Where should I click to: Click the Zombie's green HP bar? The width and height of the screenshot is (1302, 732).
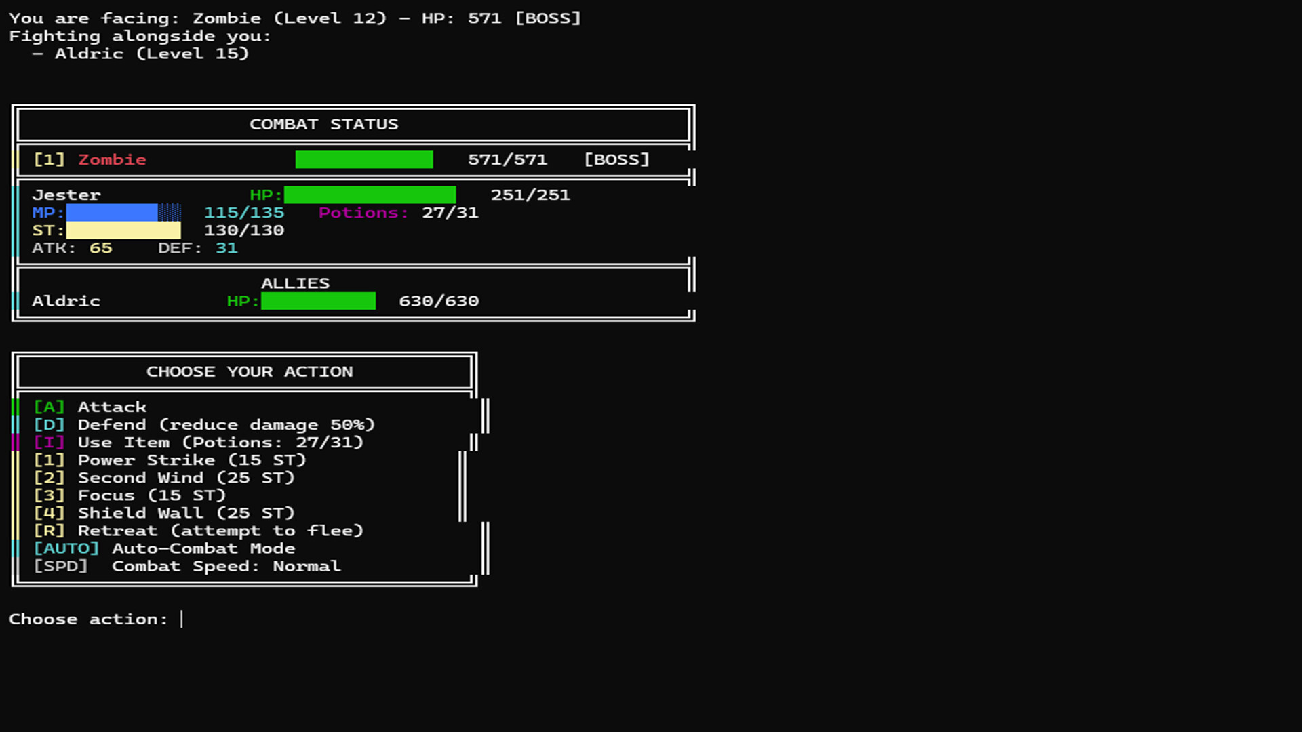364,159
